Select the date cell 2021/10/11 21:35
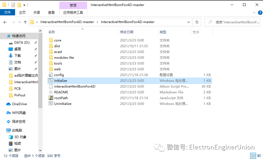The image size is (263, 159). point(134,46)
